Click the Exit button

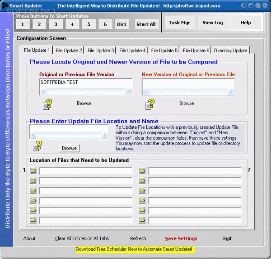point(227,238)
